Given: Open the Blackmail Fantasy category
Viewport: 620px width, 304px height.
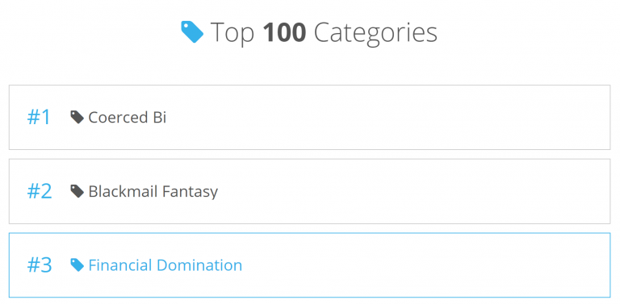Looking at the screenshot, I should pyautogui.click(x=153, y=191).
